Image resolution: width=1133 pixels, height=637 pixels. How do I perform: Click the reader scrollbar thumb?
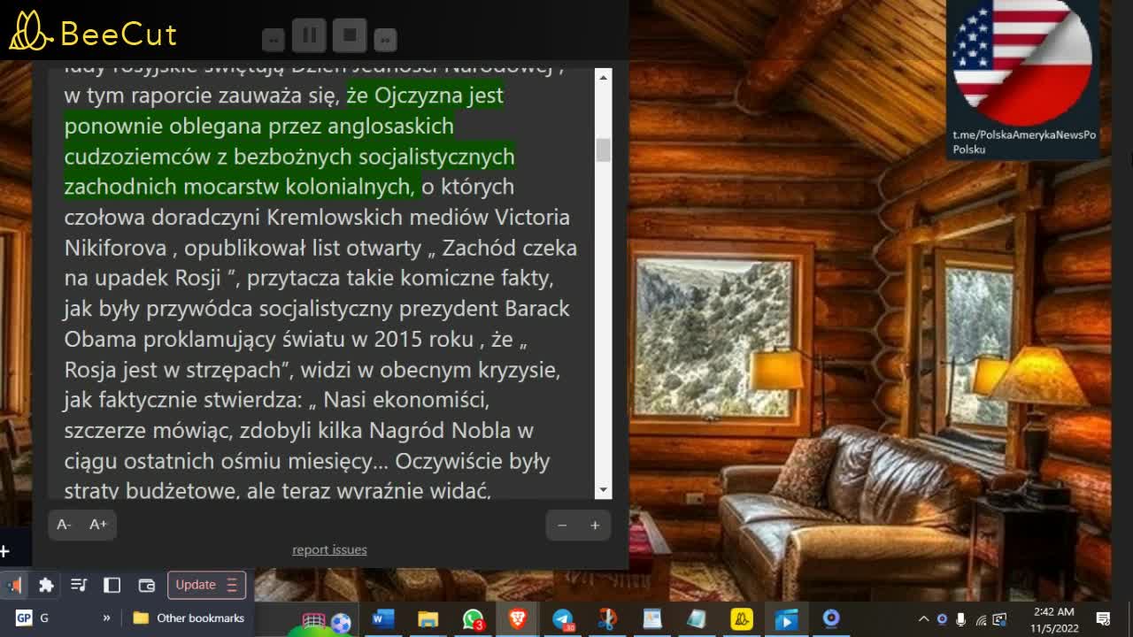pos(604,150)
